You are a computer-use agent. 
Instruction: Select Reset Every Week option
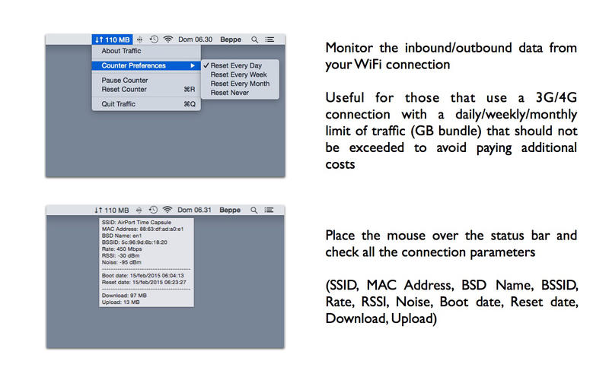(x=240, y=74)
